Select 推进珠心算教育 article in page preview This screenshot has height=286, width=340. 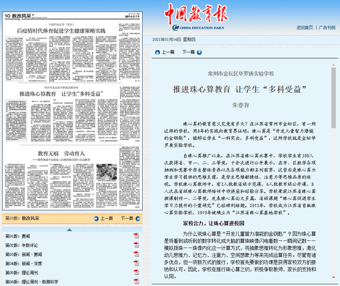[61, 94]
